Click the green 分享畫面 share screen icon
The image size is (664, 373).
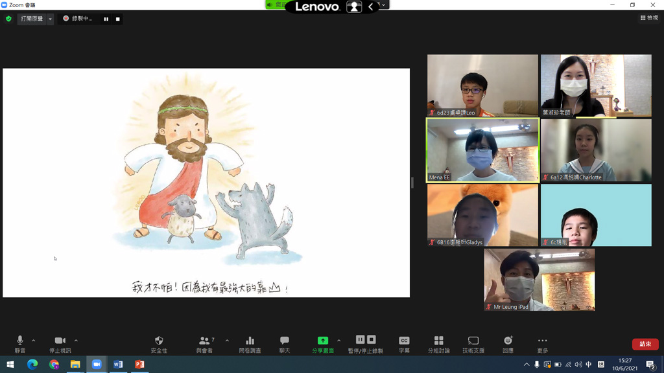[x=323, y=341]
